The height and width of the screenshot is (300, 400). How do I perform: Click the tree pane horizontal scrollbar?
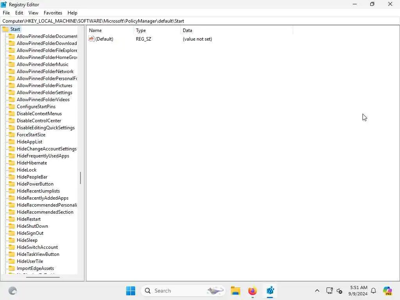[43, 277]
